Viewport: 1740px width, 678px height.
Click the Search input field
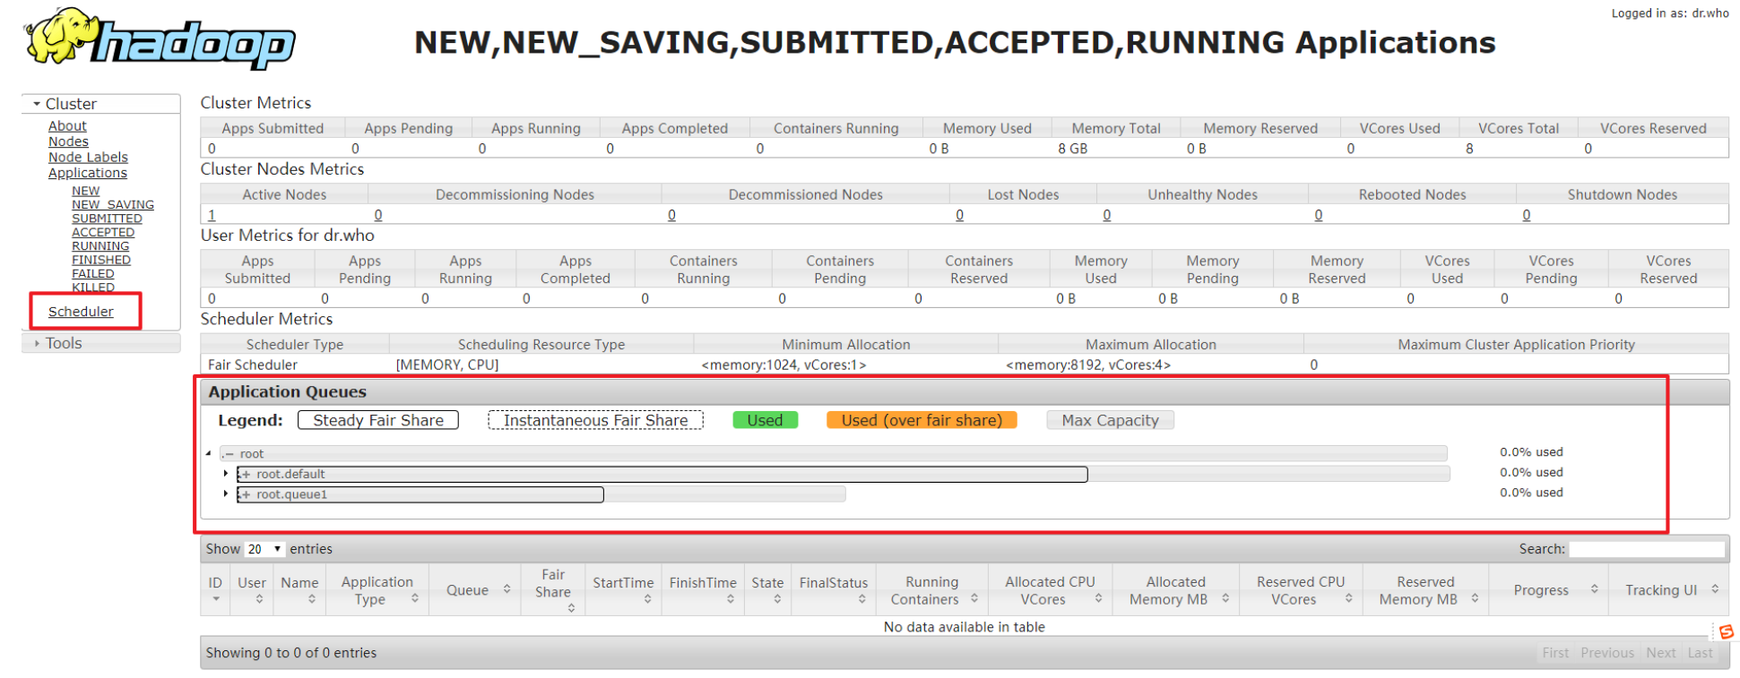(x=1646, y=549)
